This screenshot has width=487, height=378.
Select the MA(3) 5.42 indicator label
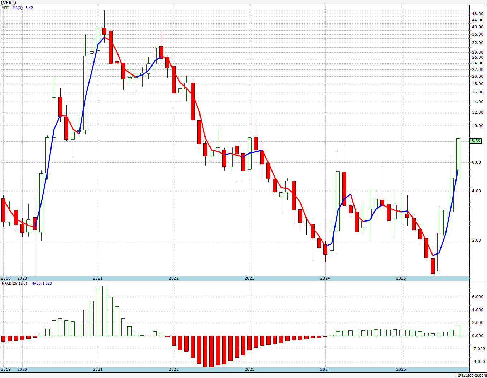point(23,8)
